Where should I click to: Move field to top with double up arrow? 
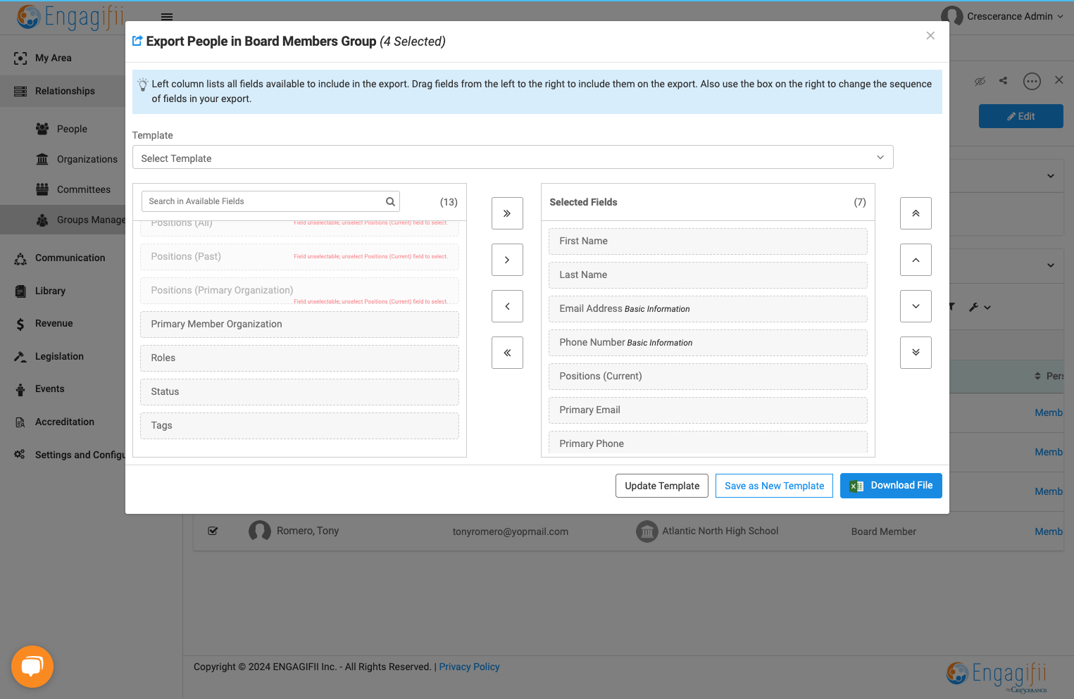(x=916, y=213)
